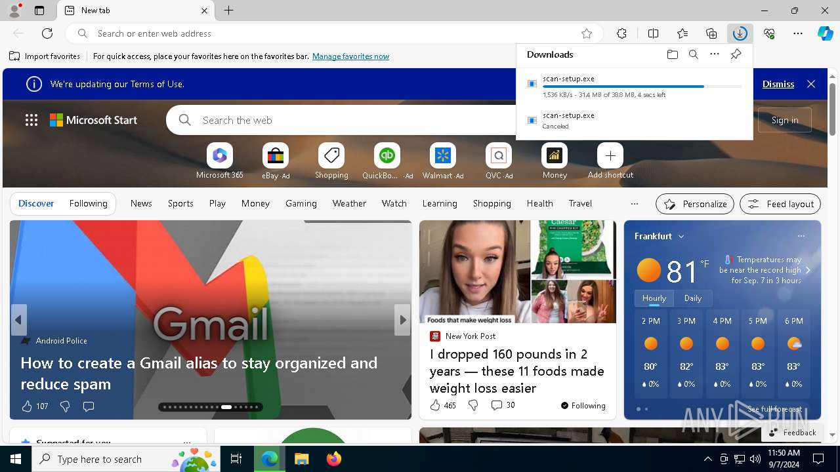Open the QVC ad shortcut
The width and height of the screenshot is (840, 472).
(499, 161)
